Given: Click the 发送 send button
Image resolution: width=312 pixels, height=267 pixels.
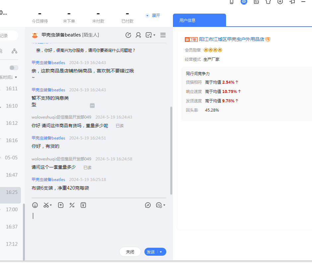Looking at the screenshot, I should coord(151,252).
